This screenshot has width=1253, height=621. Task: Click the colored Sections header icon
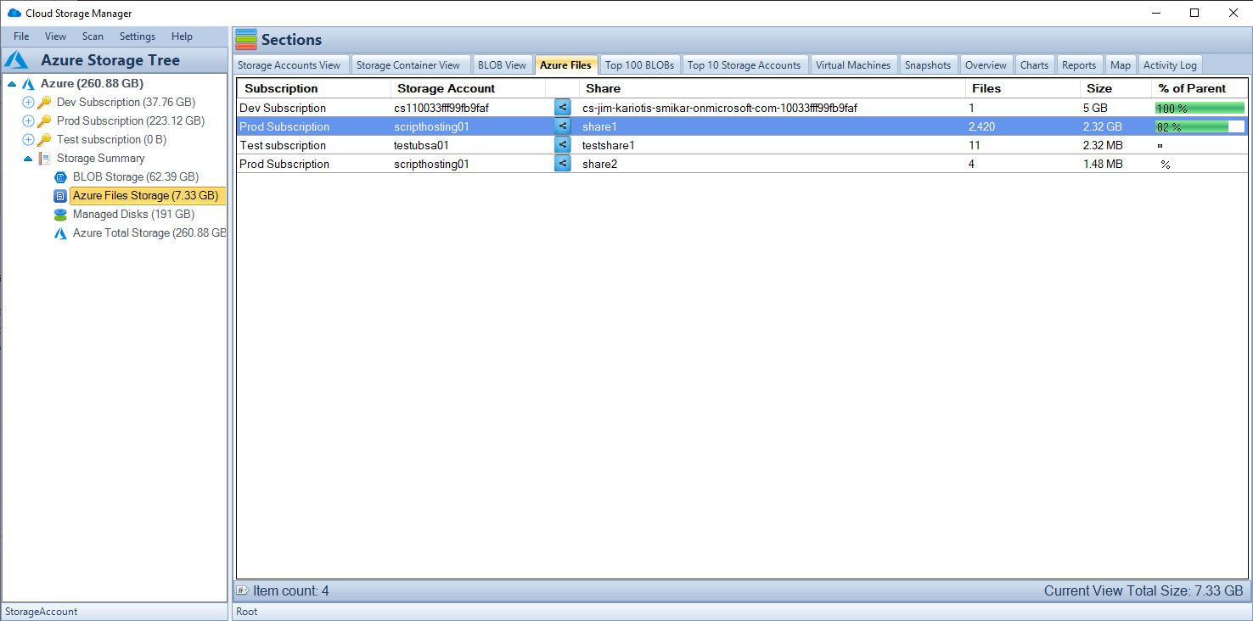[245, 39]
